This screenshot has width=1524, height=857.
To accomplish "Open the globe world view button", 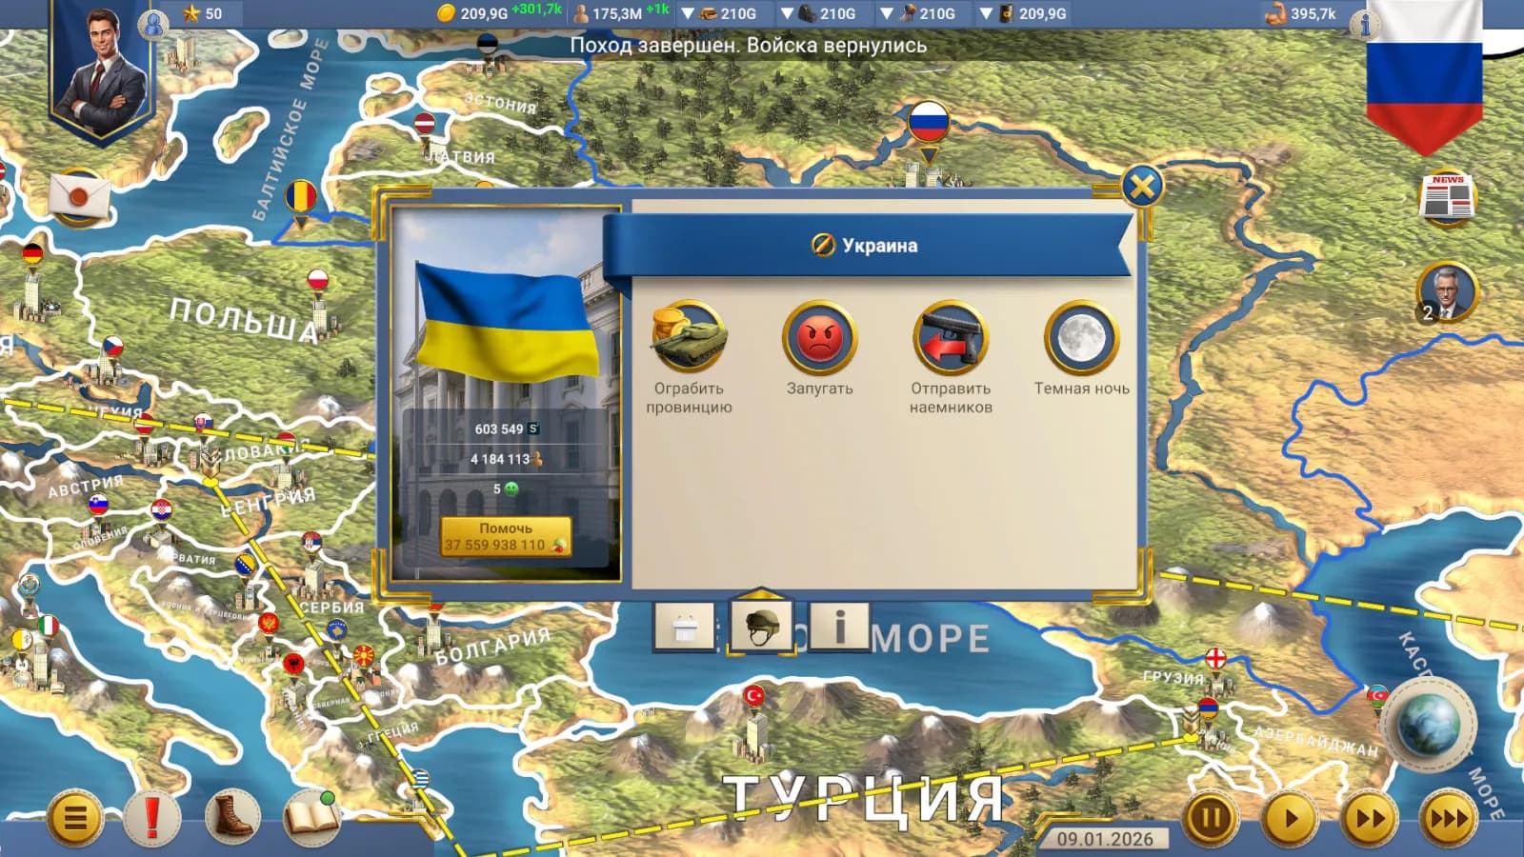I will point(1427,726).
